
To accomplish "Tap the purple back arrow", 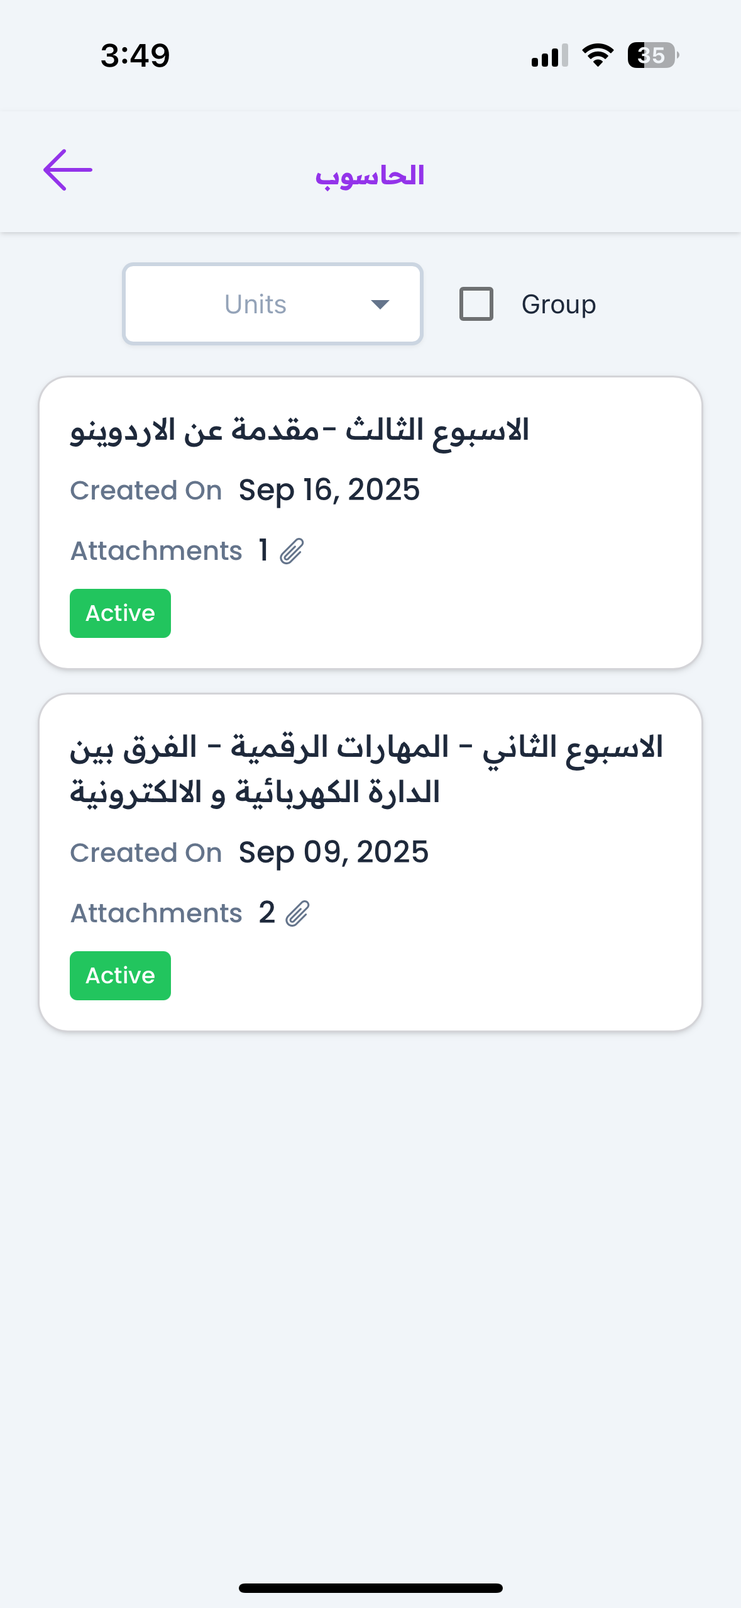I will [x=68, y=170].
